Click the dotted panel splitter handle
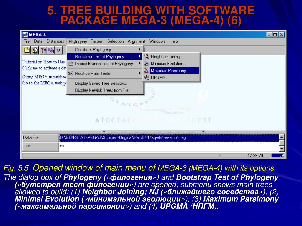Viewport: 302px width, 226px height. (x=153, y=132)
